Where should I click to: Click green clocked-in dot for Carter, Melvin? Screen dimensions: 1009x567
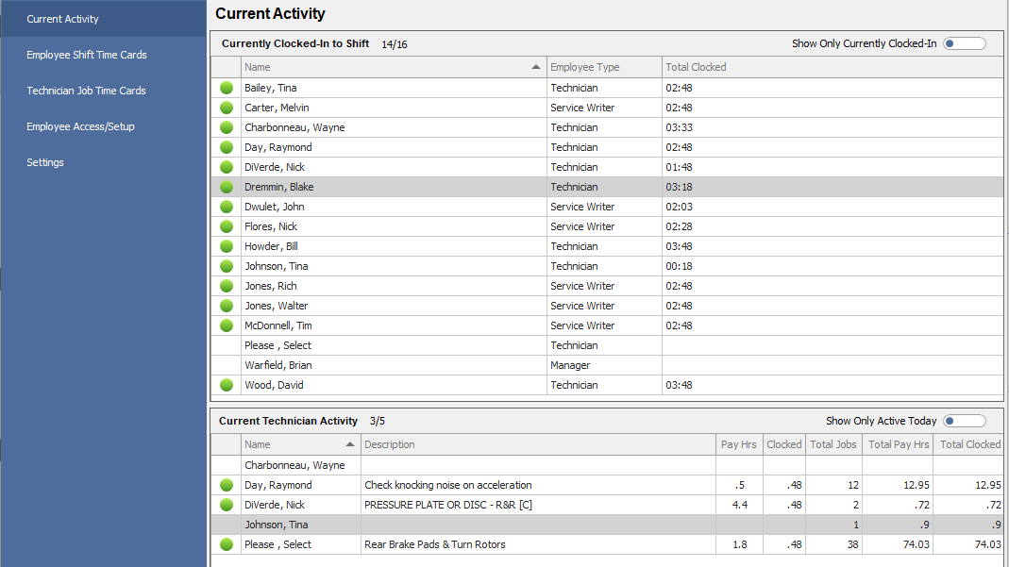click(227, 108)
